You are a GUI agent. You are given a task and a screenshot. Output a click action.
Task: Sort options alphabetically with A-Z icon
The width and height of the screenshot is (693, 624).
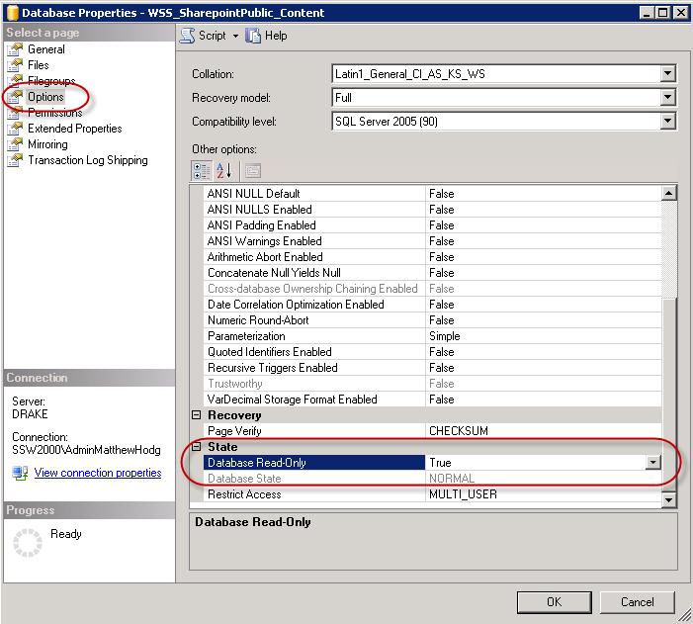223,170
